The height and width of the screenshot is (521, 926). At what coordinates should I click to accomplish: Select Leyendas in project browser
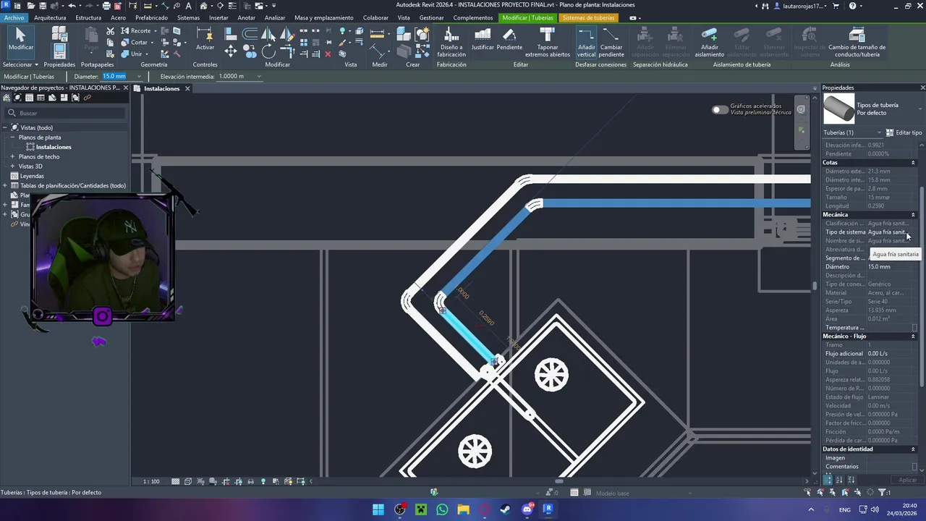pos(32,176)
